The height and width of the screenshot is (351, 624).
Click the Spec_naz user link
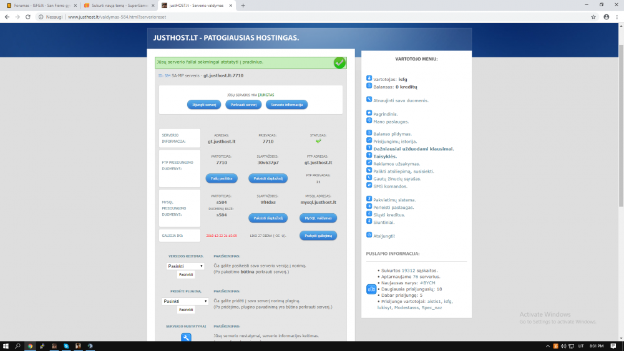pyautogui.click(x=432, y=308)
